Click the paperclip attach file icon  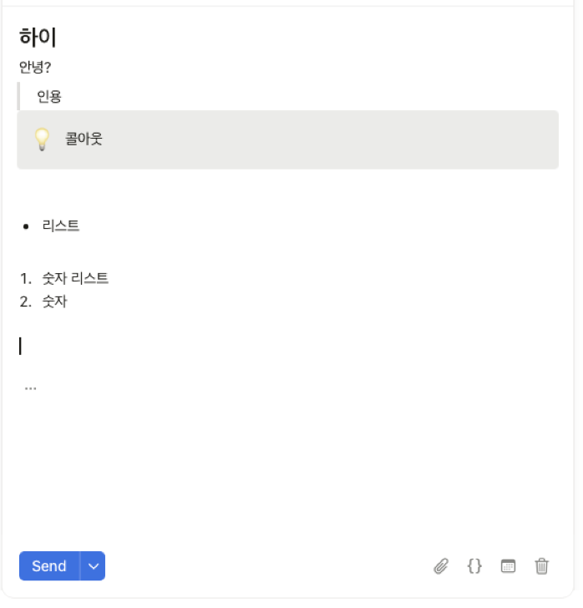[441, 566]
